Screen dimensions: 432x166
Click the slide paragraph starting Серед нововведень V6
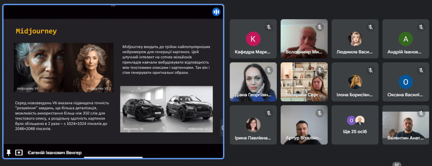click(62, 116)
